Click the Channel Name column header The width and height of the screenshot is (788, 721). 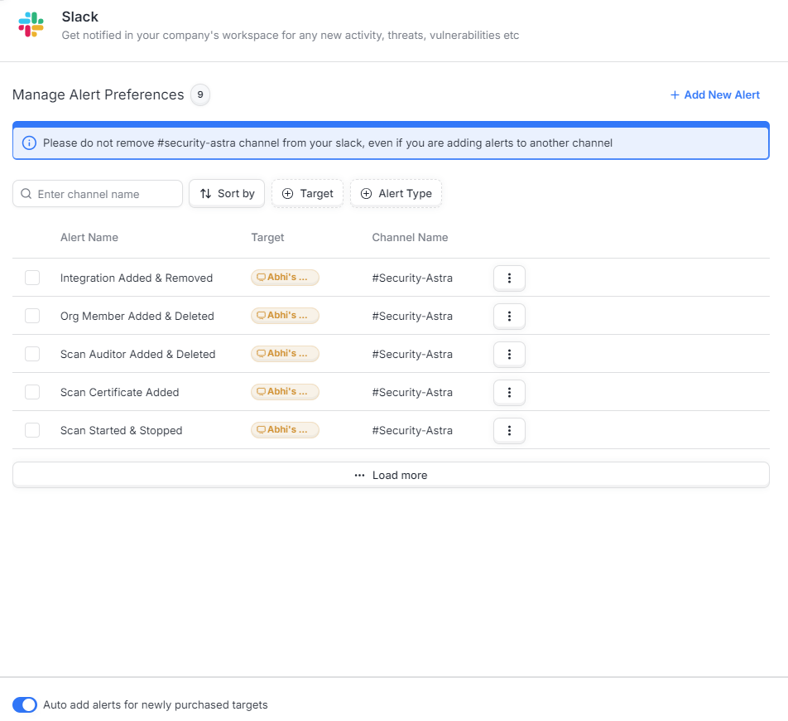[410, 238]
